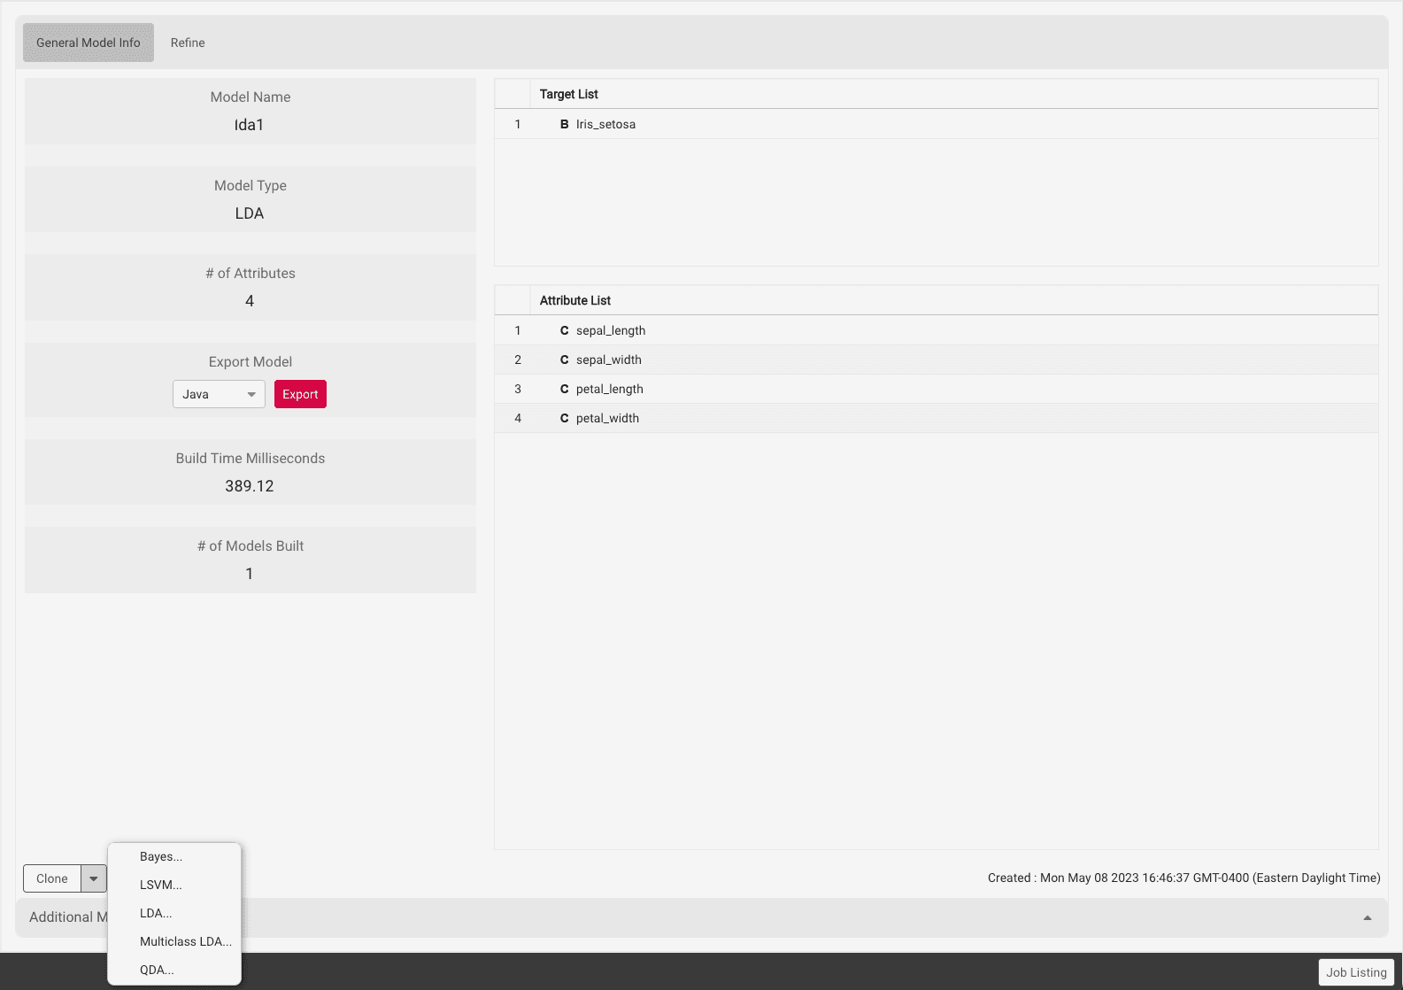This screenshot has height=990, width=1403.
Task: Select the petal_width attribute row
Action: coord(937,418)
